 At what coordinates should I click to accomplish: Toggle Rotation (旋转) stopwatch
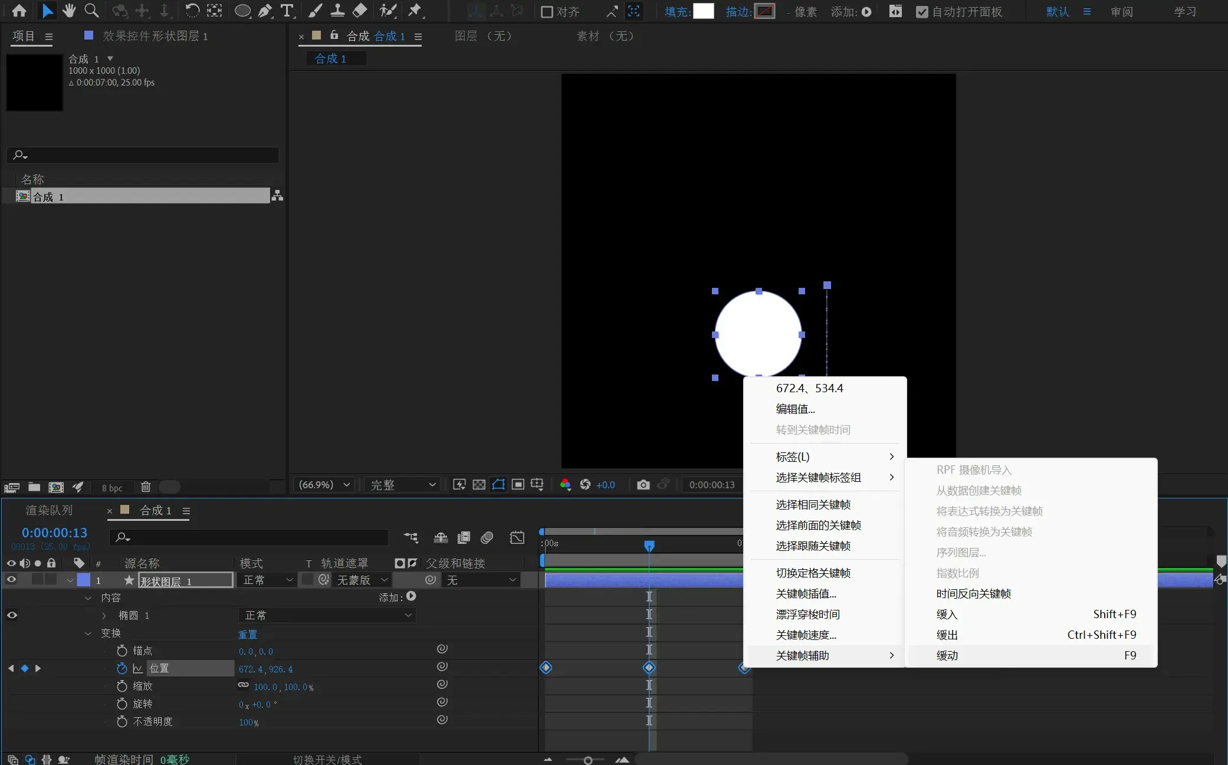pos(122,704)
